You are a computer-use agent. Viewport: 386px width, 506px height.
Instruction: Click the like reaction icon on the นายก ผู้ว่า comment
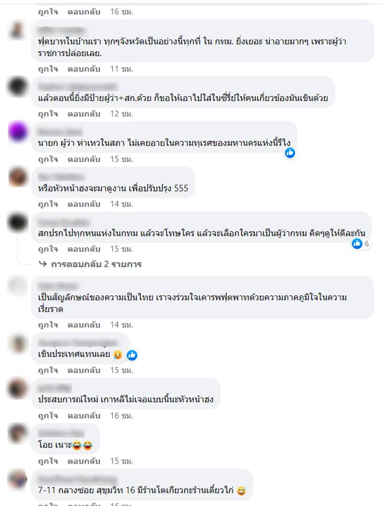(290, 152)
